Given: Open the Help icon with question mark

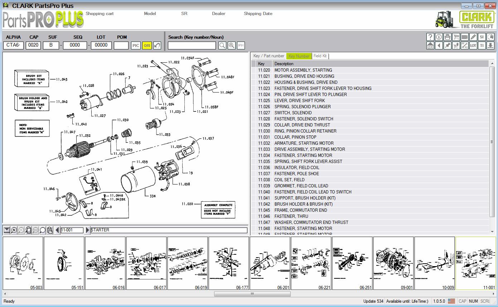Looking at the screenshot, I should (430, 37).
